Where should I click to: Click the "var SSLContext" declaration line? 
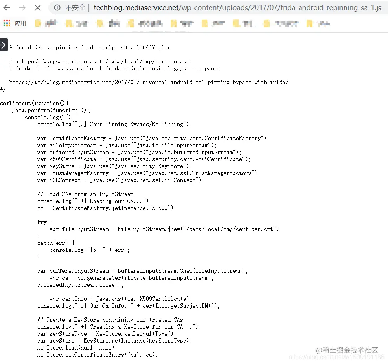tap(121, 180)
